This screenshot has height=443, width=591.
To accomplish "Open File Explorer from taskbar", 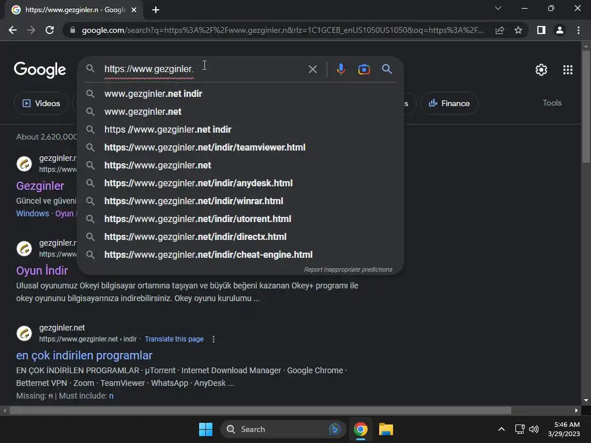I will (386, 429).
